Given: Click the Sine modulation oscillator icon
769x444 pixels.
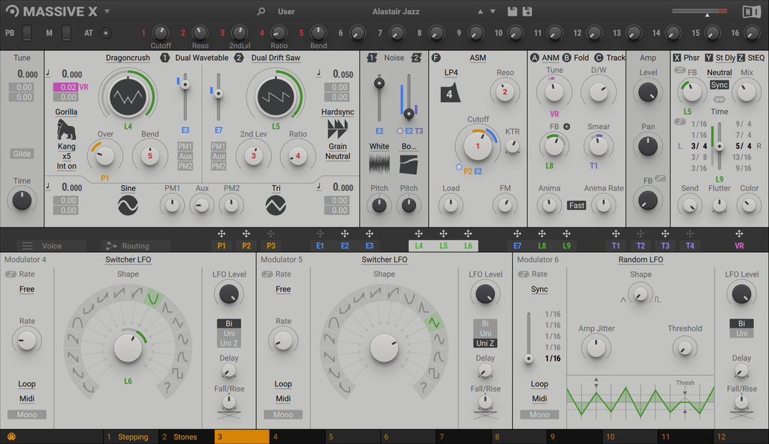Looking at the screenshot, I should point(128,205).
